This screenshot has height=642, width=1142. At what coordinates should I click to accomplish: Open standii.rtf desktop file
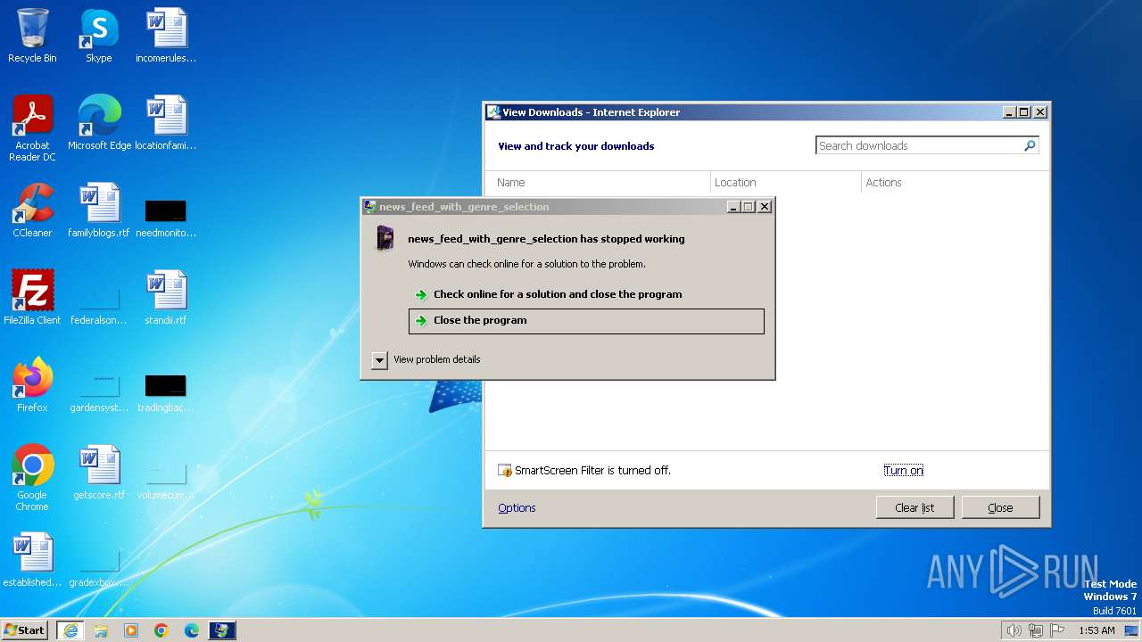tap(166, 298)
